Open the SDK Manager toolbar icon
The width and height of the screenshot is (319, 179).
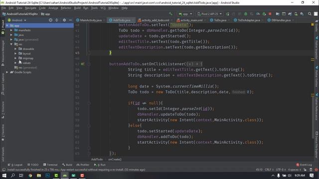point(302,14)
